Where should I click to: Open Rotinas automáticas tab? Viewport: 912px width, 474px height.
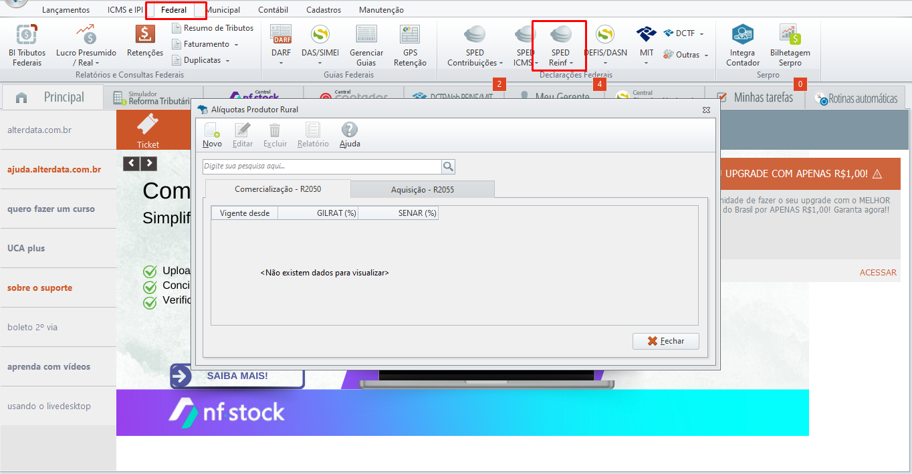pos(856,98)
